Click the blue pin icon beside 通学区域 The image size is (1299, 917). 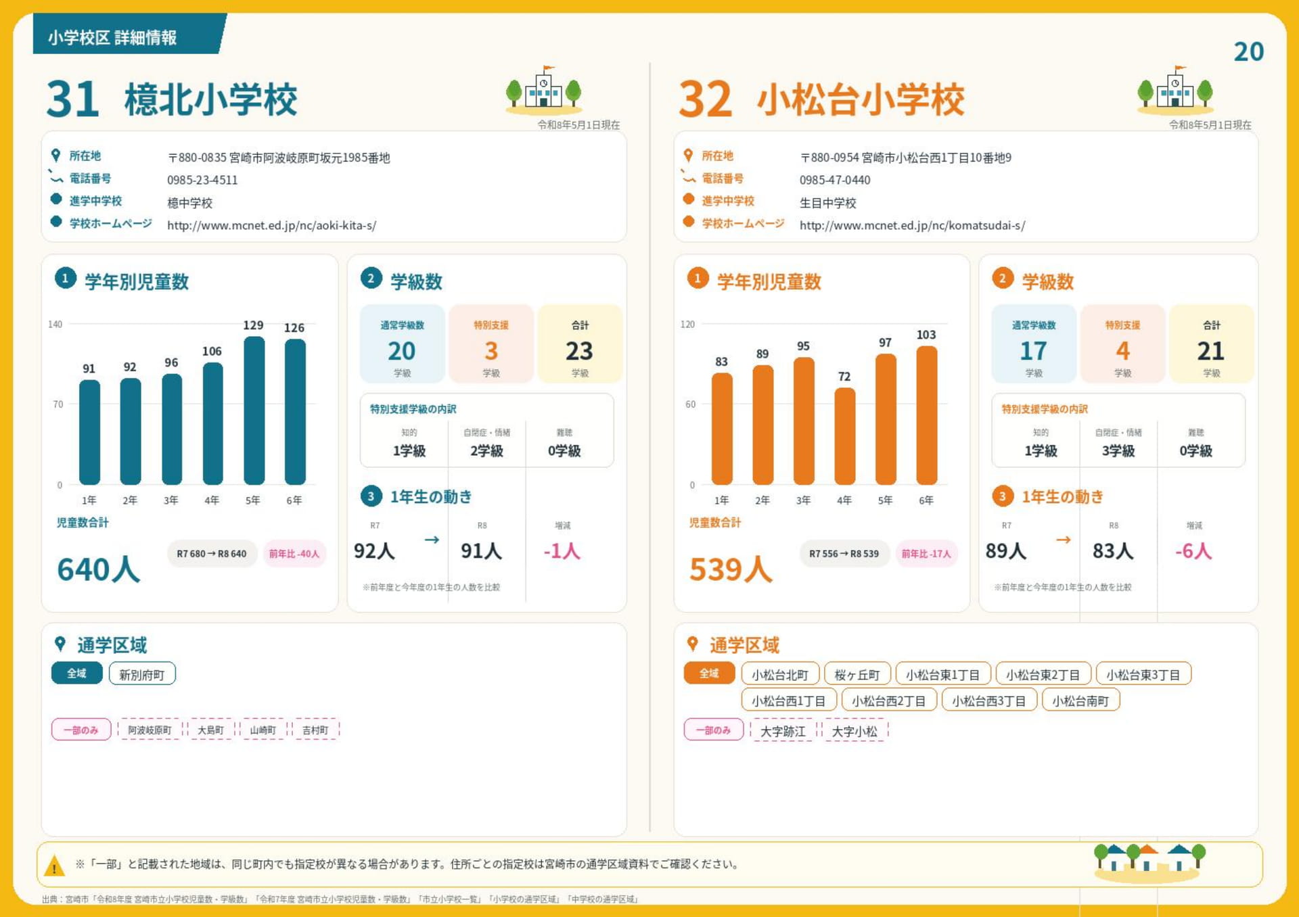pos(60,644)
